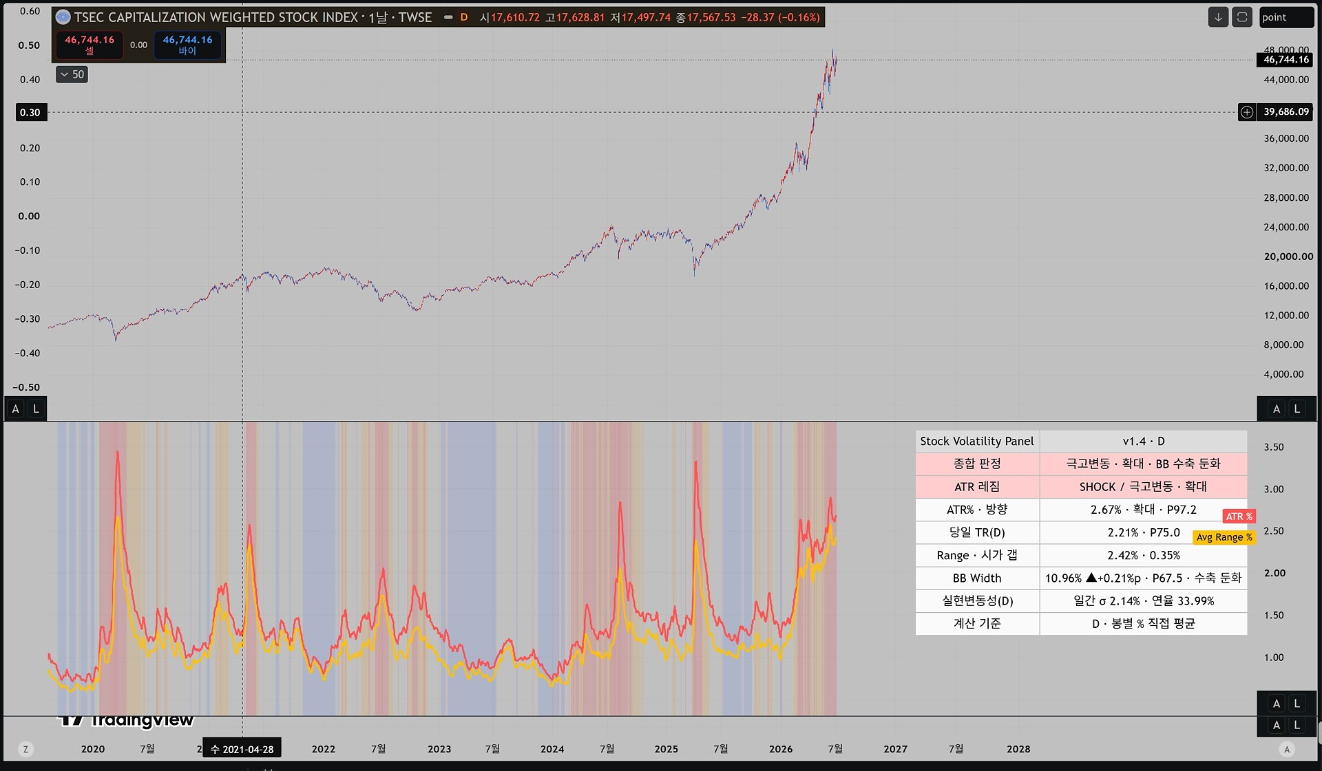Image resolution: width=1322 pixels, height=771 pixels.
Task: Click the 2.21% · P75.0 value
Action: 1143,532
